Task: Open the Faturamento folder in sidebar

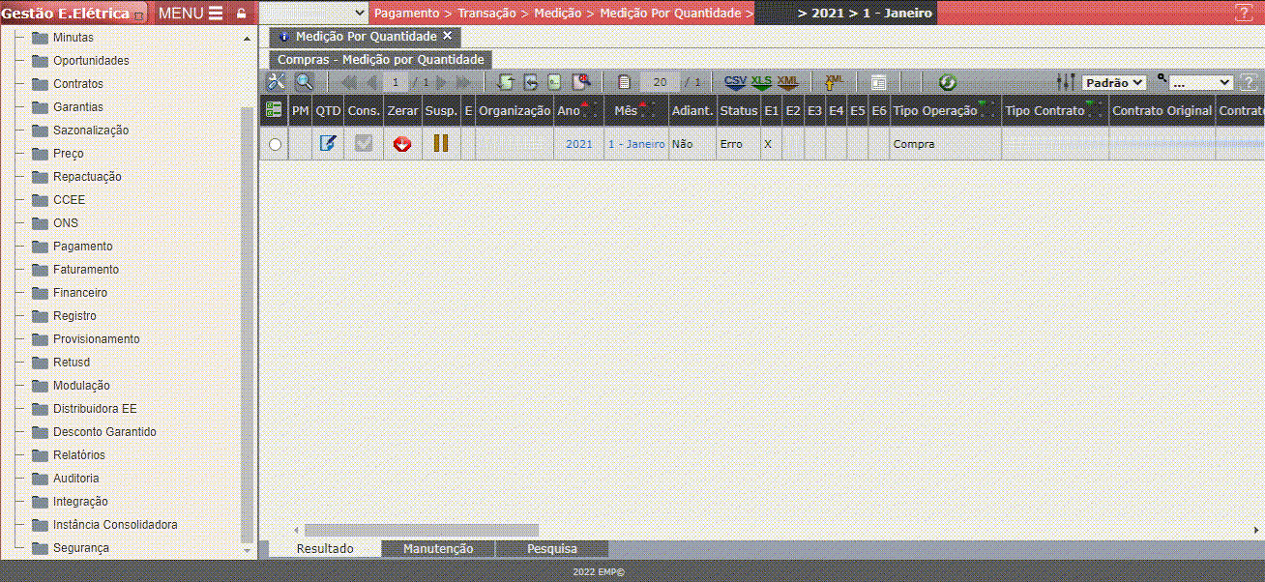Action: point(85,270)
